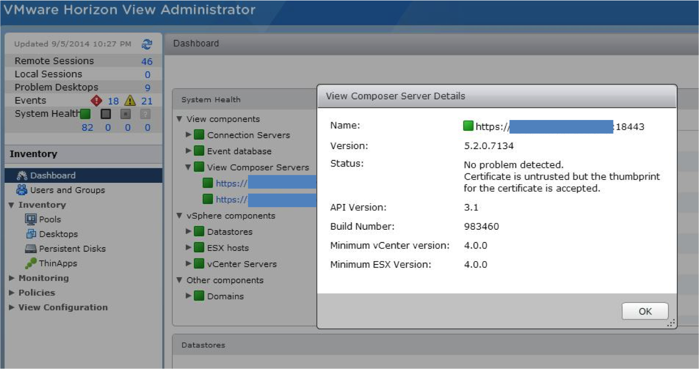Open Users and Groups

tap(68, 190)
